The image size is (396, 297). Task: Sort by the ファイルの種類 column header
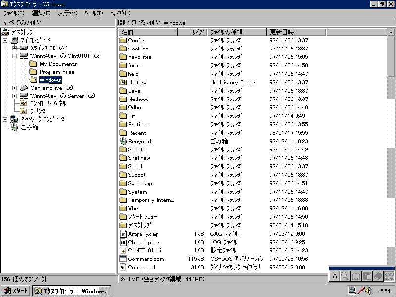[237, 32]
